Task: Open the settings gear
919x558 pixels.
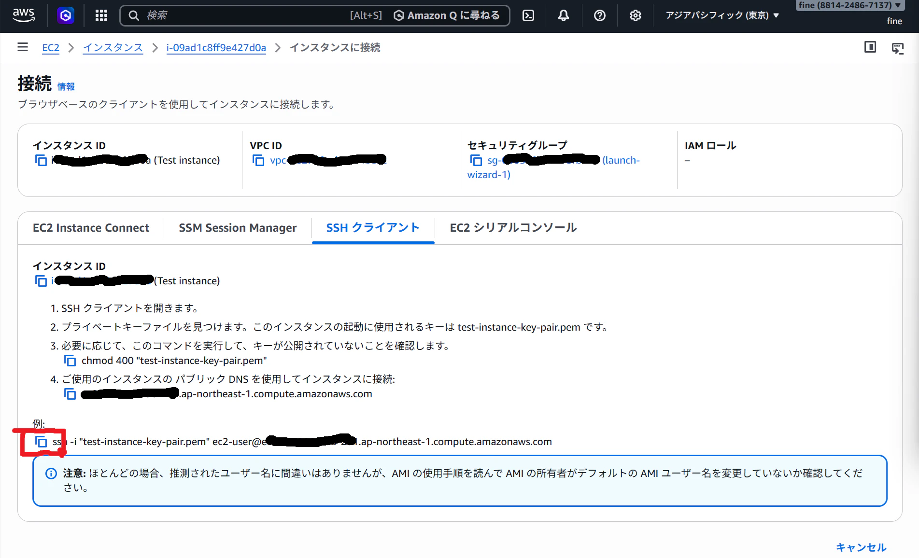Action: pyautogui.click(x=636, y=15)
